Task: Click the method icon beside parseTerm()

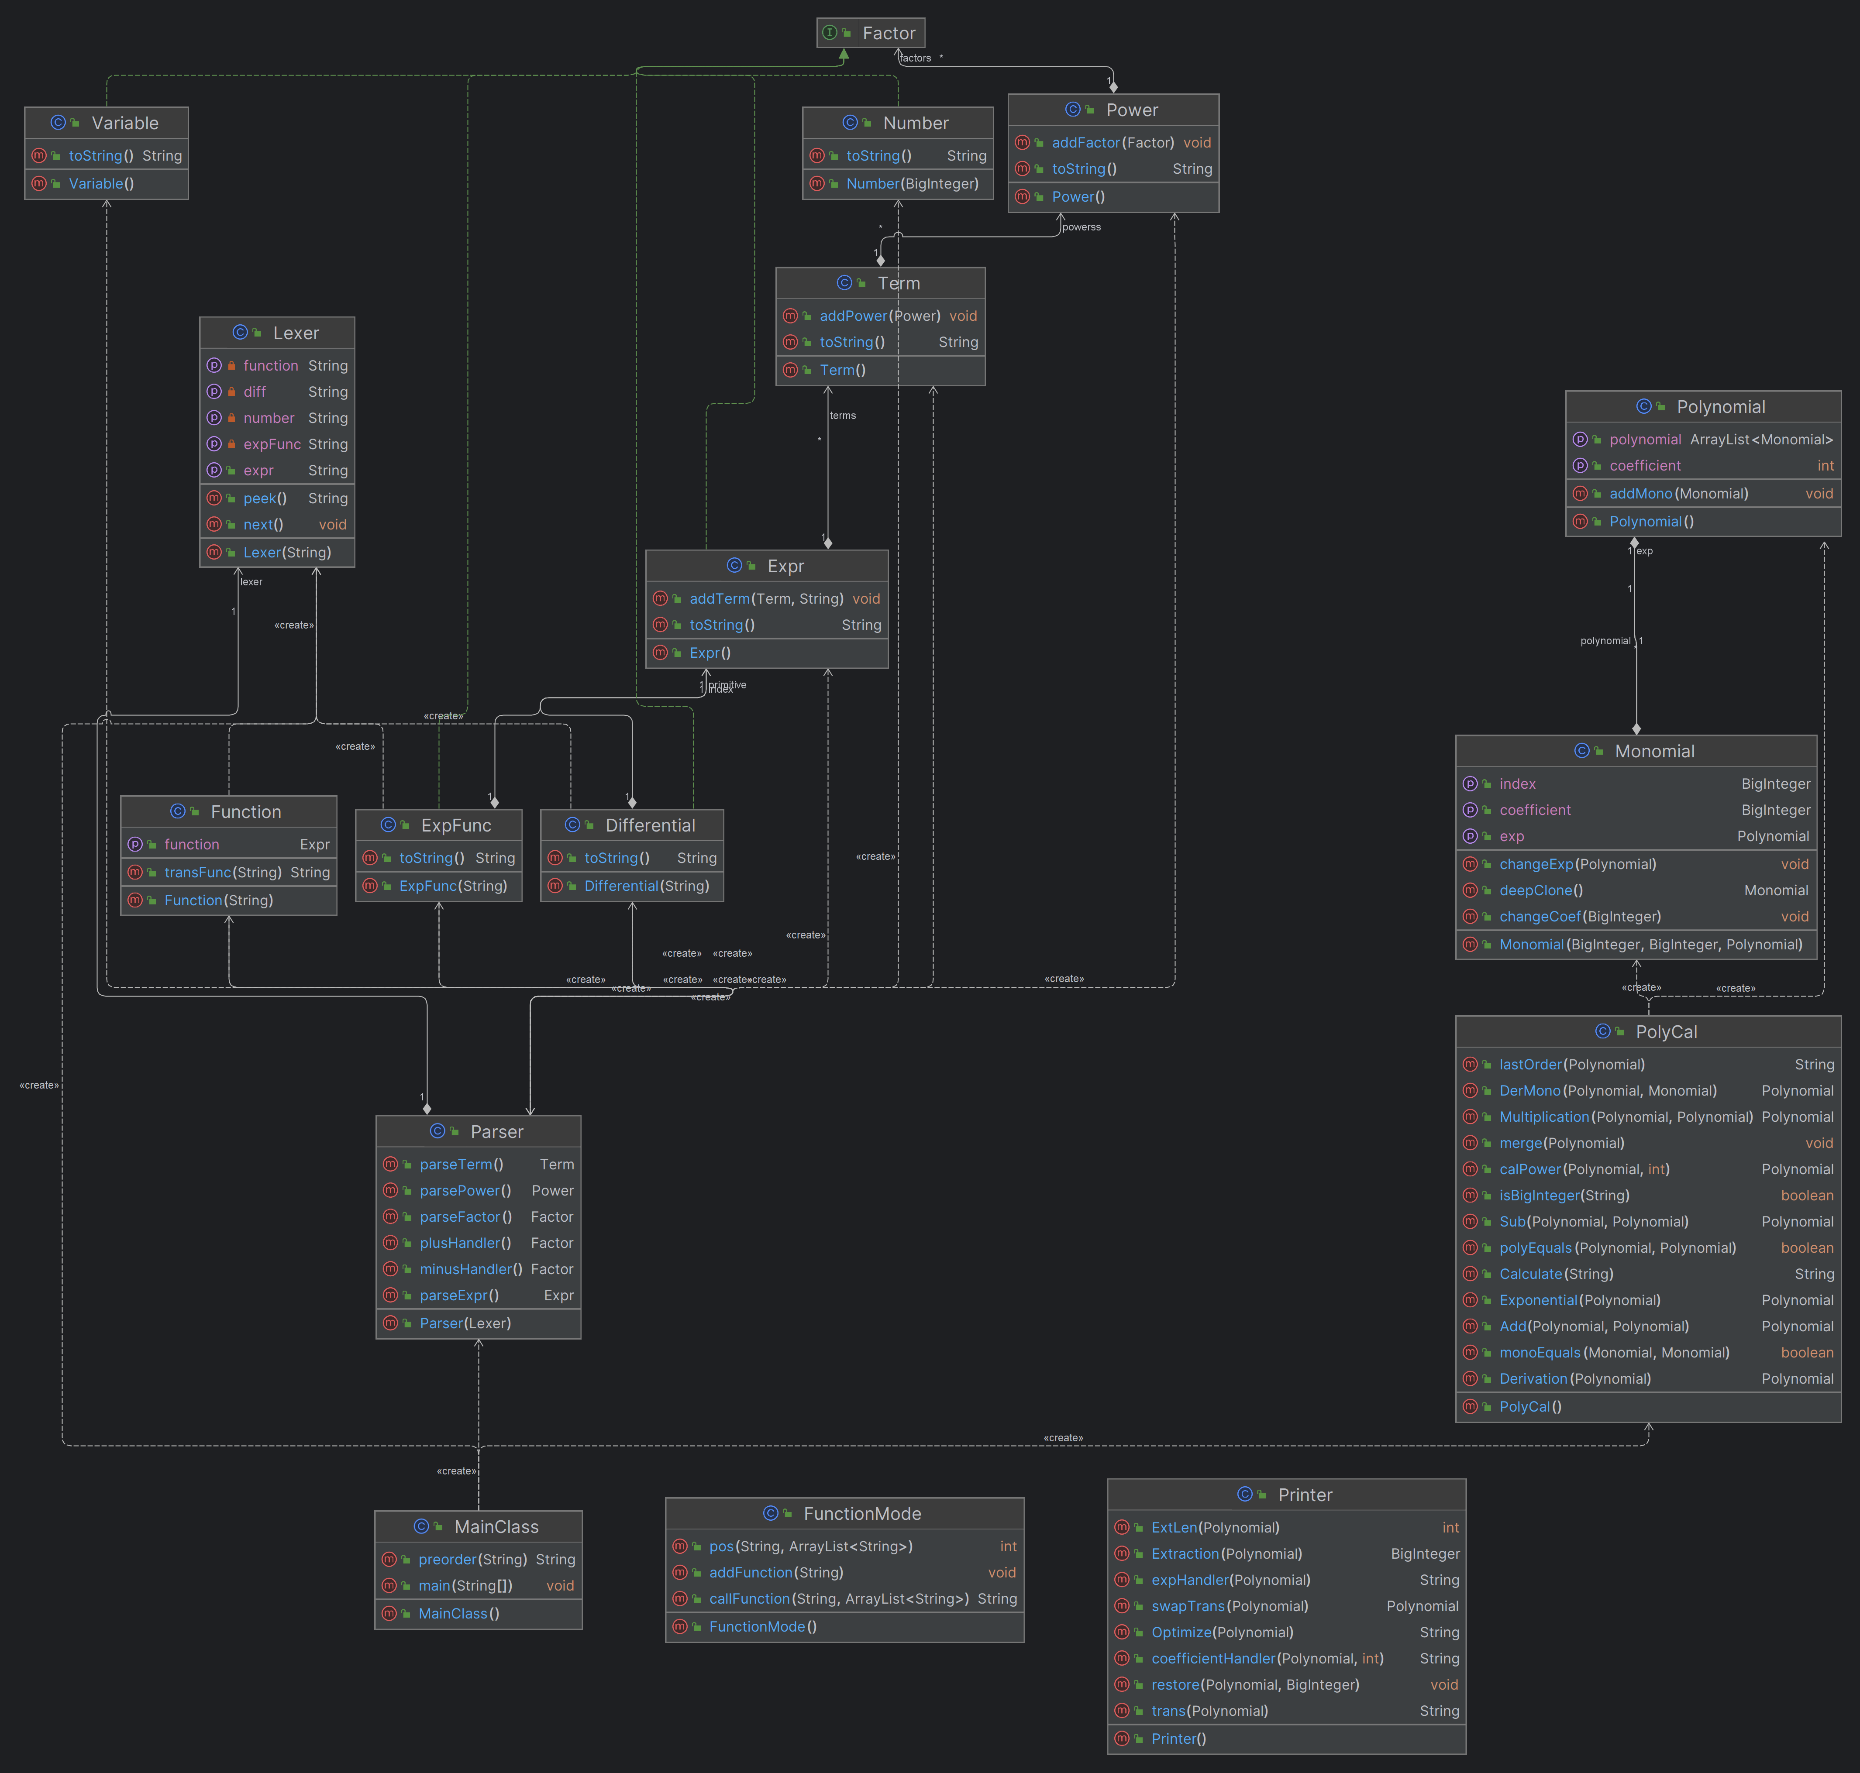Action: (x=389, y=1165)
